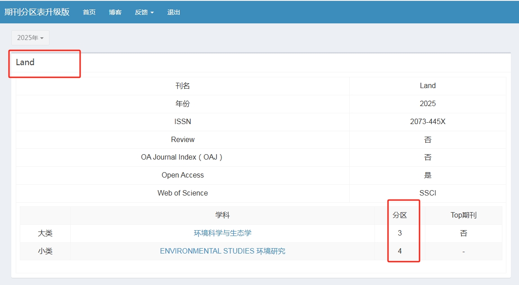The height and width of the screenshot is (285, 519).
Task: Click 否 value in OA Journal Index row
Action: pyautogui.click(x=428, y=157)
